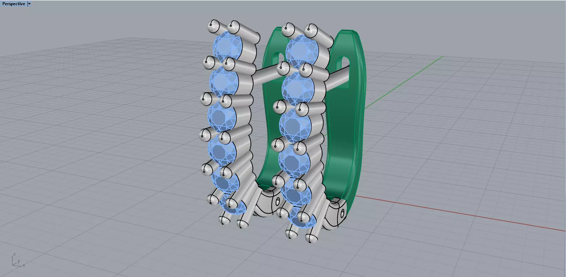Image resolution: width=566 pixels, height=277 pixels.
Task: Click the XYZ world axes icon
Action: pyautogui.click(x=18, y=260)
